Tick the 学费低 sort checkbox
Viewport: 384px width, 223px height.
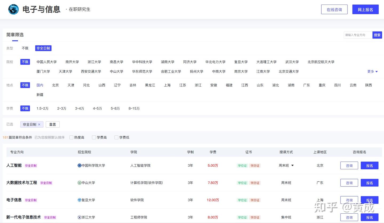(x=116, y=138)
